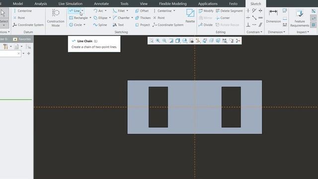Apply the horizontal constraint

[248, 18]
